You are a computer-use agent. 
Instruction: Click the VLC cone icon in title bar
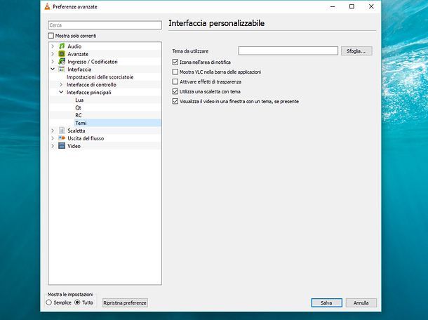(47, 6)
